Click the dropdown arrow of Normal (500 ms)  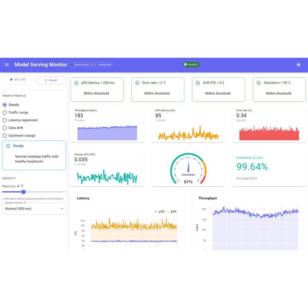62,209
